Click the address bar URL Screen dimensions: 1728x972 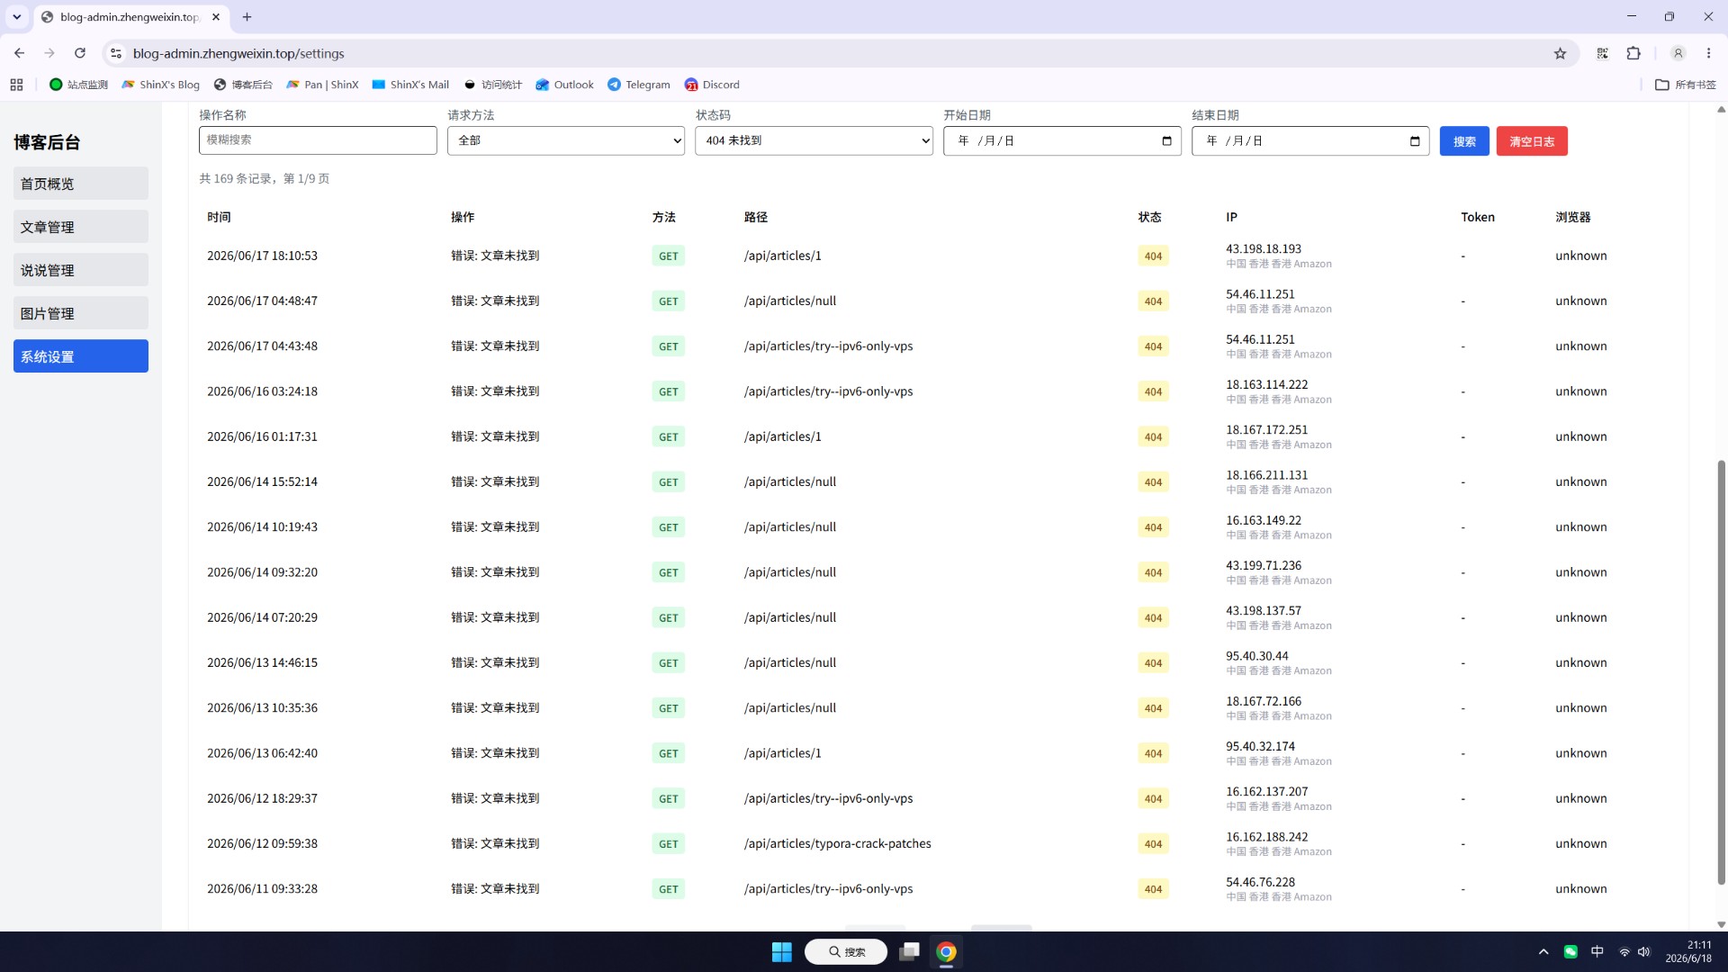click(x=238, y=53)
